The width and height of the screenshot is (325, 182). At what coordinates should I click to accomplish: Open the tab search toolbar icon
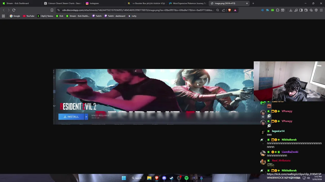point(283,10)
